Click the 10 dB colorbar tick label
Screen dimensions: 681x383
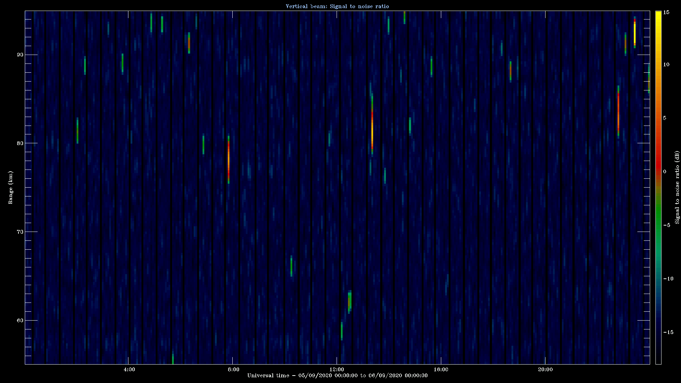click(666, 65)
